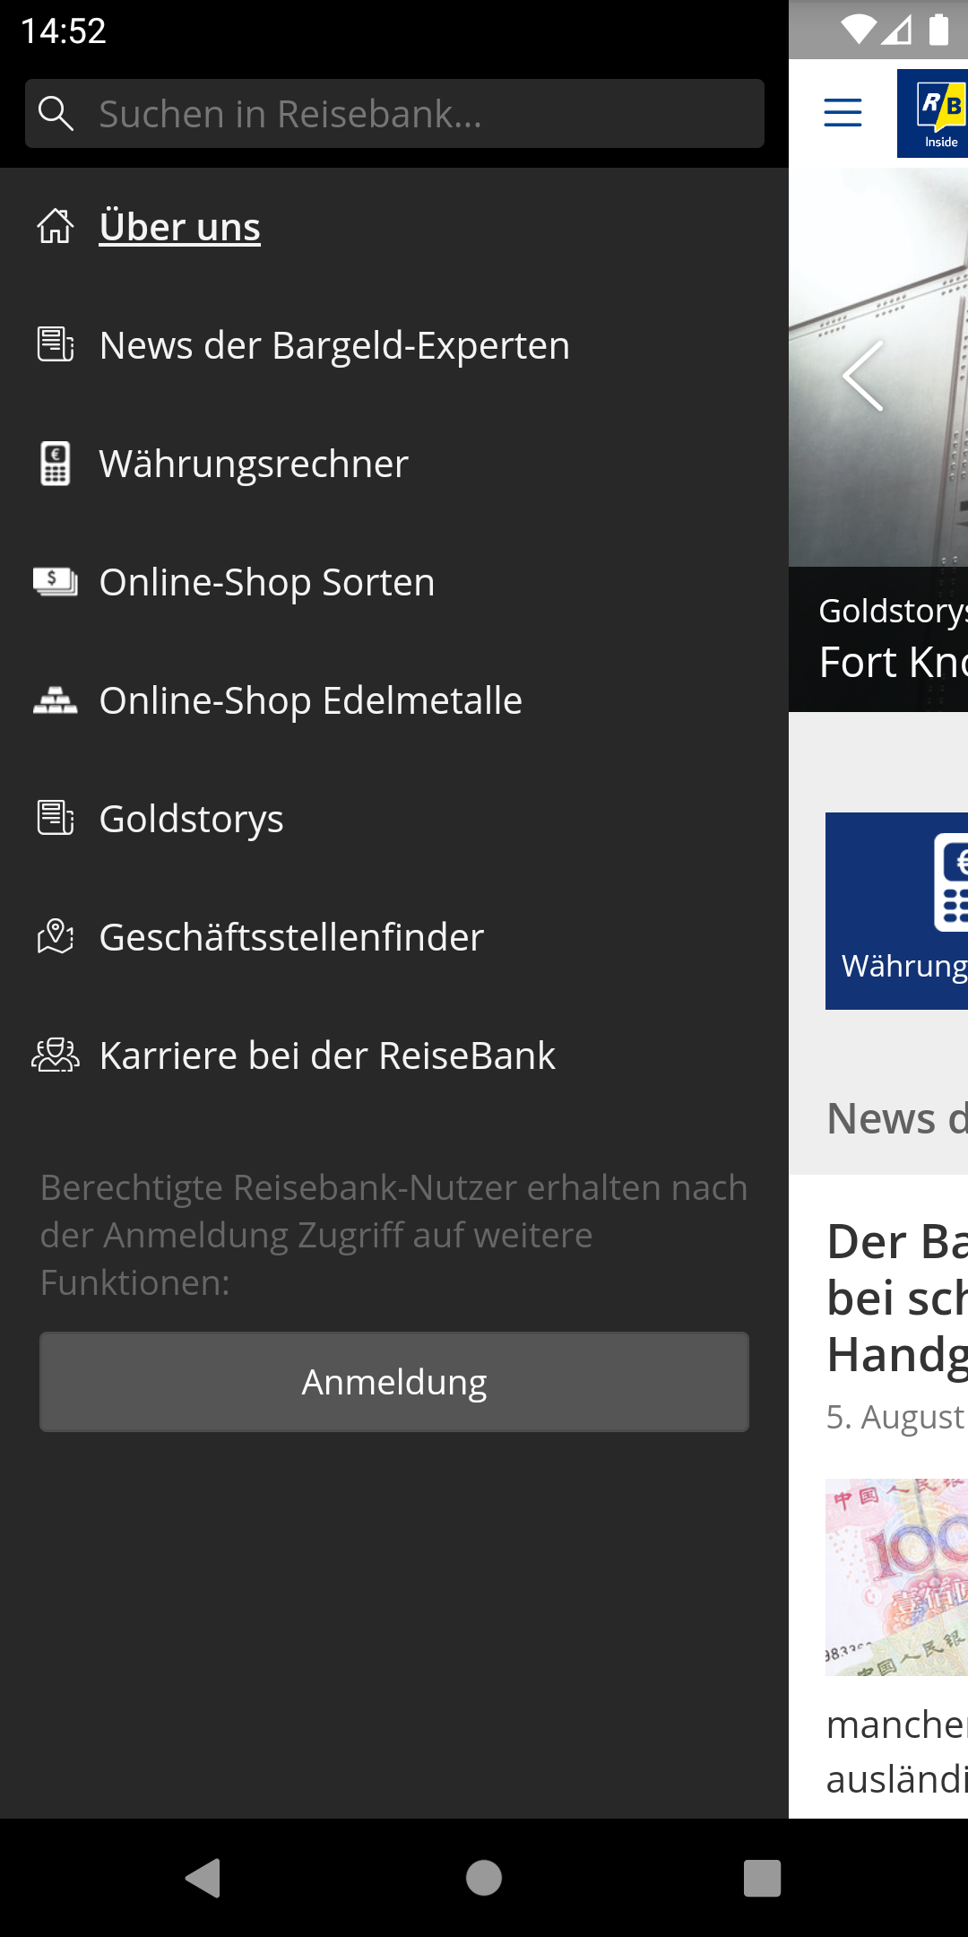Focus the Suchen in Reisebank search field
Viewport: 968px width, 1937px height.
click(394, 114)
